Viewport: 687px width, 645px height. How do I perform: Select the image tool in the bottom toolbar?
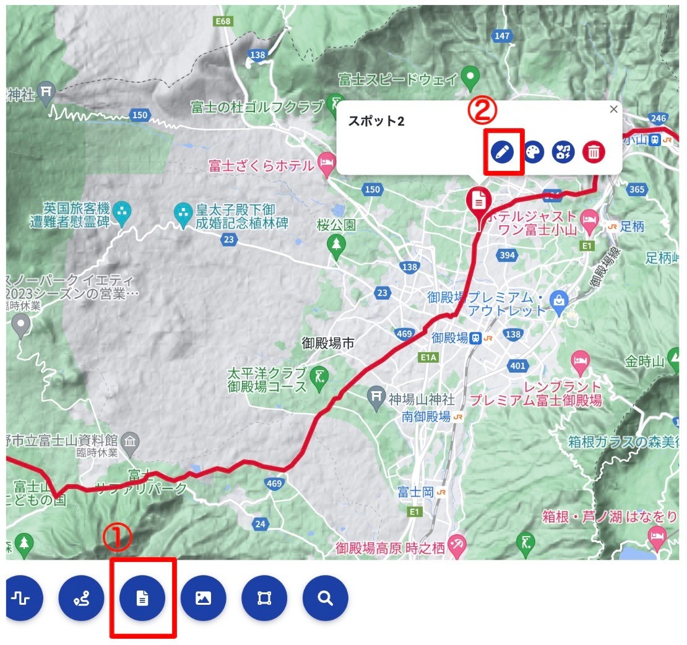(x=203, y=598)
